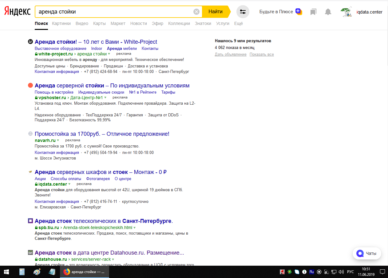
Task: Switch to Видео tab
Action: tap(82, 23)
